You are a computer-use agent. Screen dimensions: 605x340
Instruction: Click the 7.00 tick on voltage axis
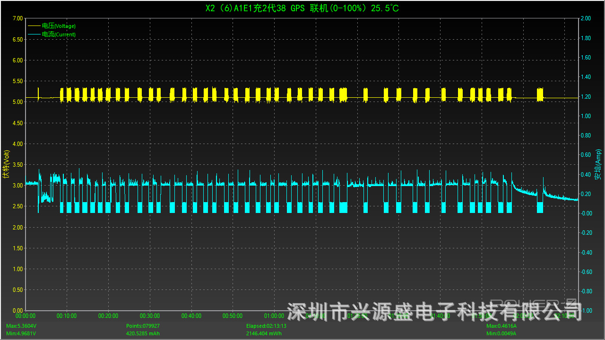point(17,18)
